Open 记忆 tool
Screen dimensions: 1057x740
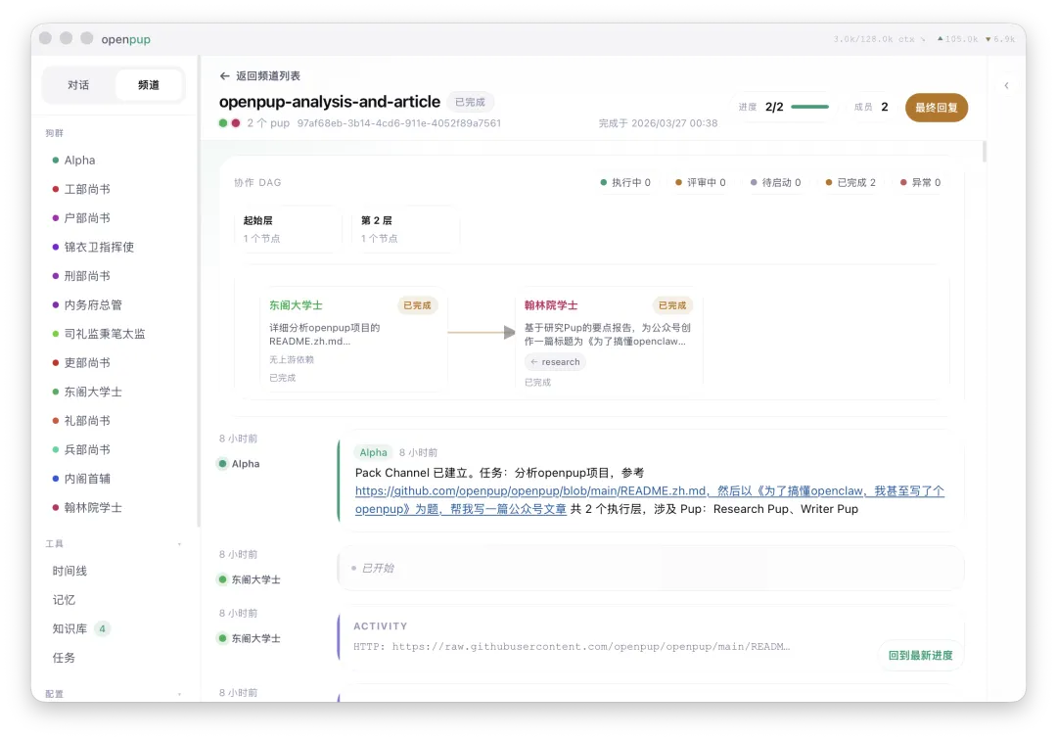pyautogui.click(x=64, y=600)
